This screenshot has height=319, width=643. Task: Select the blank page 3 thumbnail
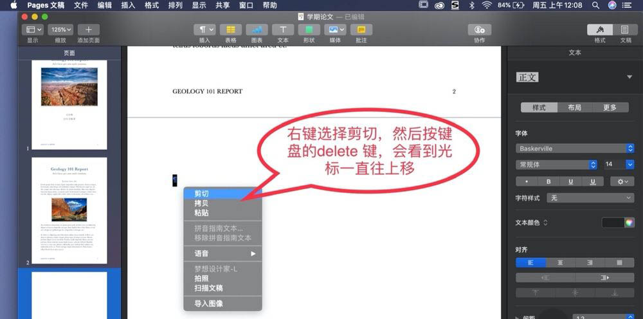[x=69, y=295]
